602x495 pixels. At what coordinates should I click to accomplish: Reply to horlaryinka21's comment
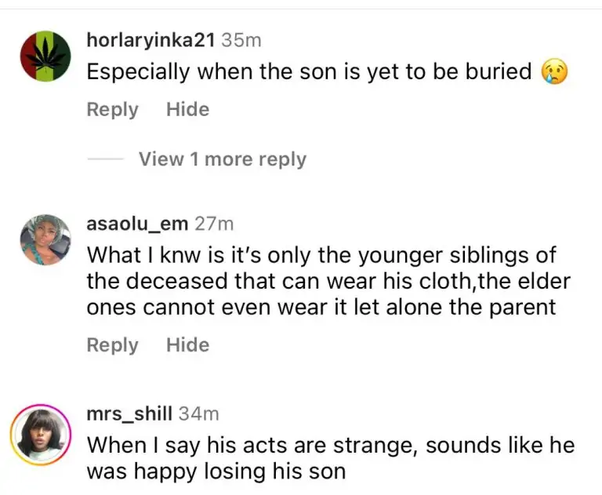coord(112,110)
